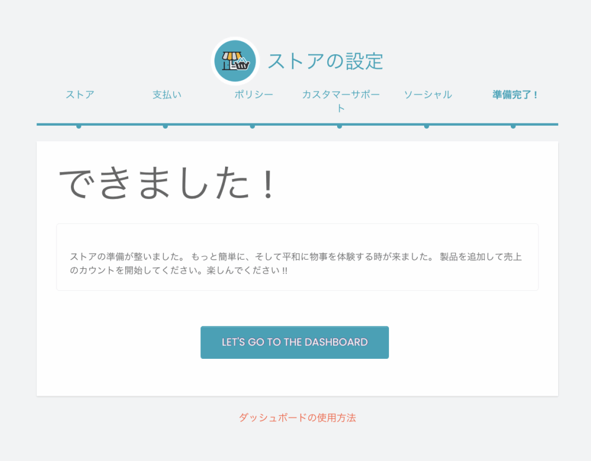Open the ダッシュボードの使用方法 link
The width and height of the screenshot is (591, 461).
pyautogui.click(x=297, y=418)
